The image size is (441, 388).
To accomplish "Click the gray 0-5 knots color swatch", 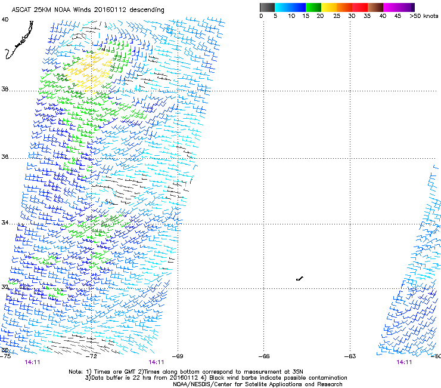I will [x=267, y=7].
